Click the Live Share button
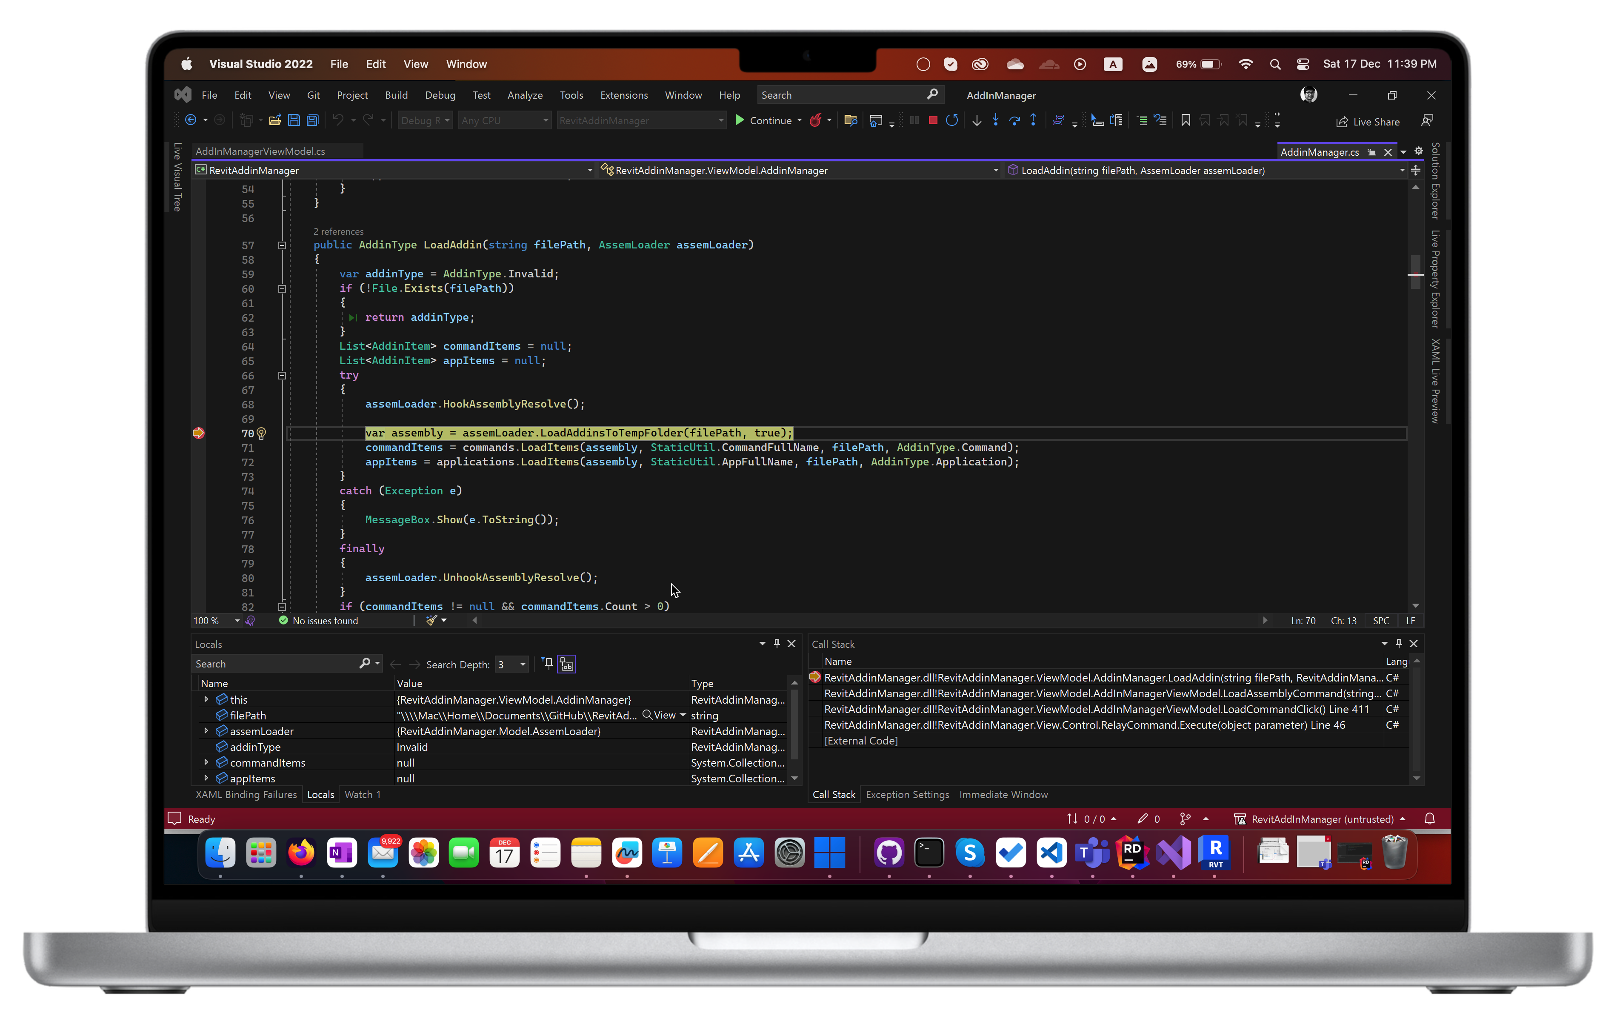The width and height of the screenshot is (1617, 1021). [1367, 122]
